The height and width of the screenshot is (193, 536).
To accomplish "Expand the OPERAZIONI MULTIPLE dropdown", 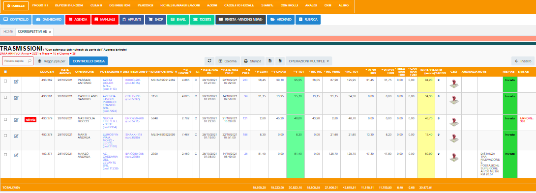I will pos(309,61).
